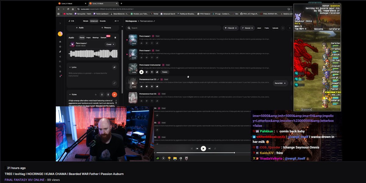Click the trash icon in Styles panel
The height and width of the screenshot is (183, 366).
108,95
